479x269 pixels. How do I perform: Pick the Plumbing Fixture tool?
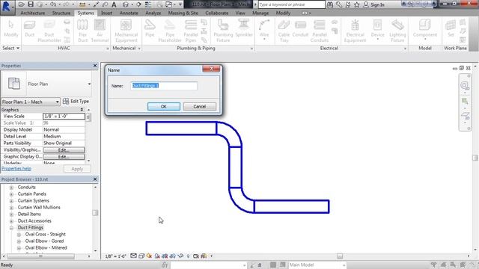click(223, 31)
